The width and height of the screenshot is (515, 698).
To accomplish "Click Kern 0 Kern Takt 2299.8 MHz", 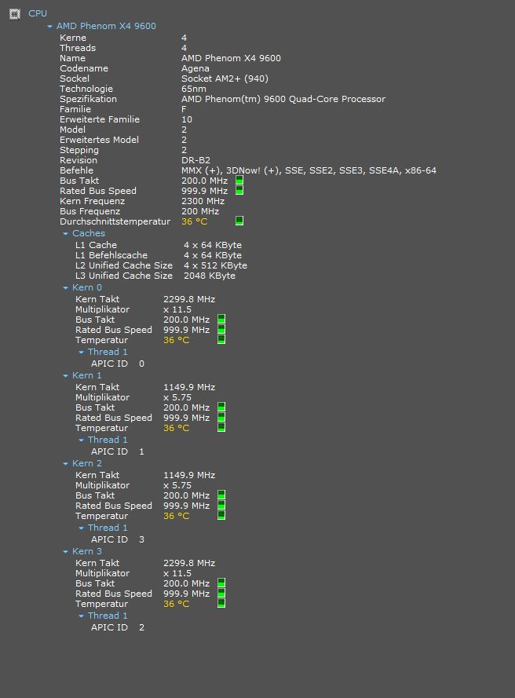I will (189, 300).
